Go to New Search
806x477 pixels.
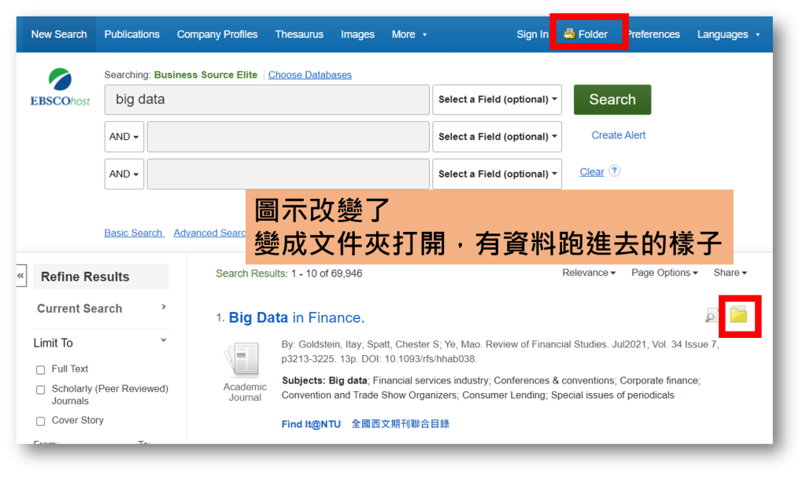(59, 35)
